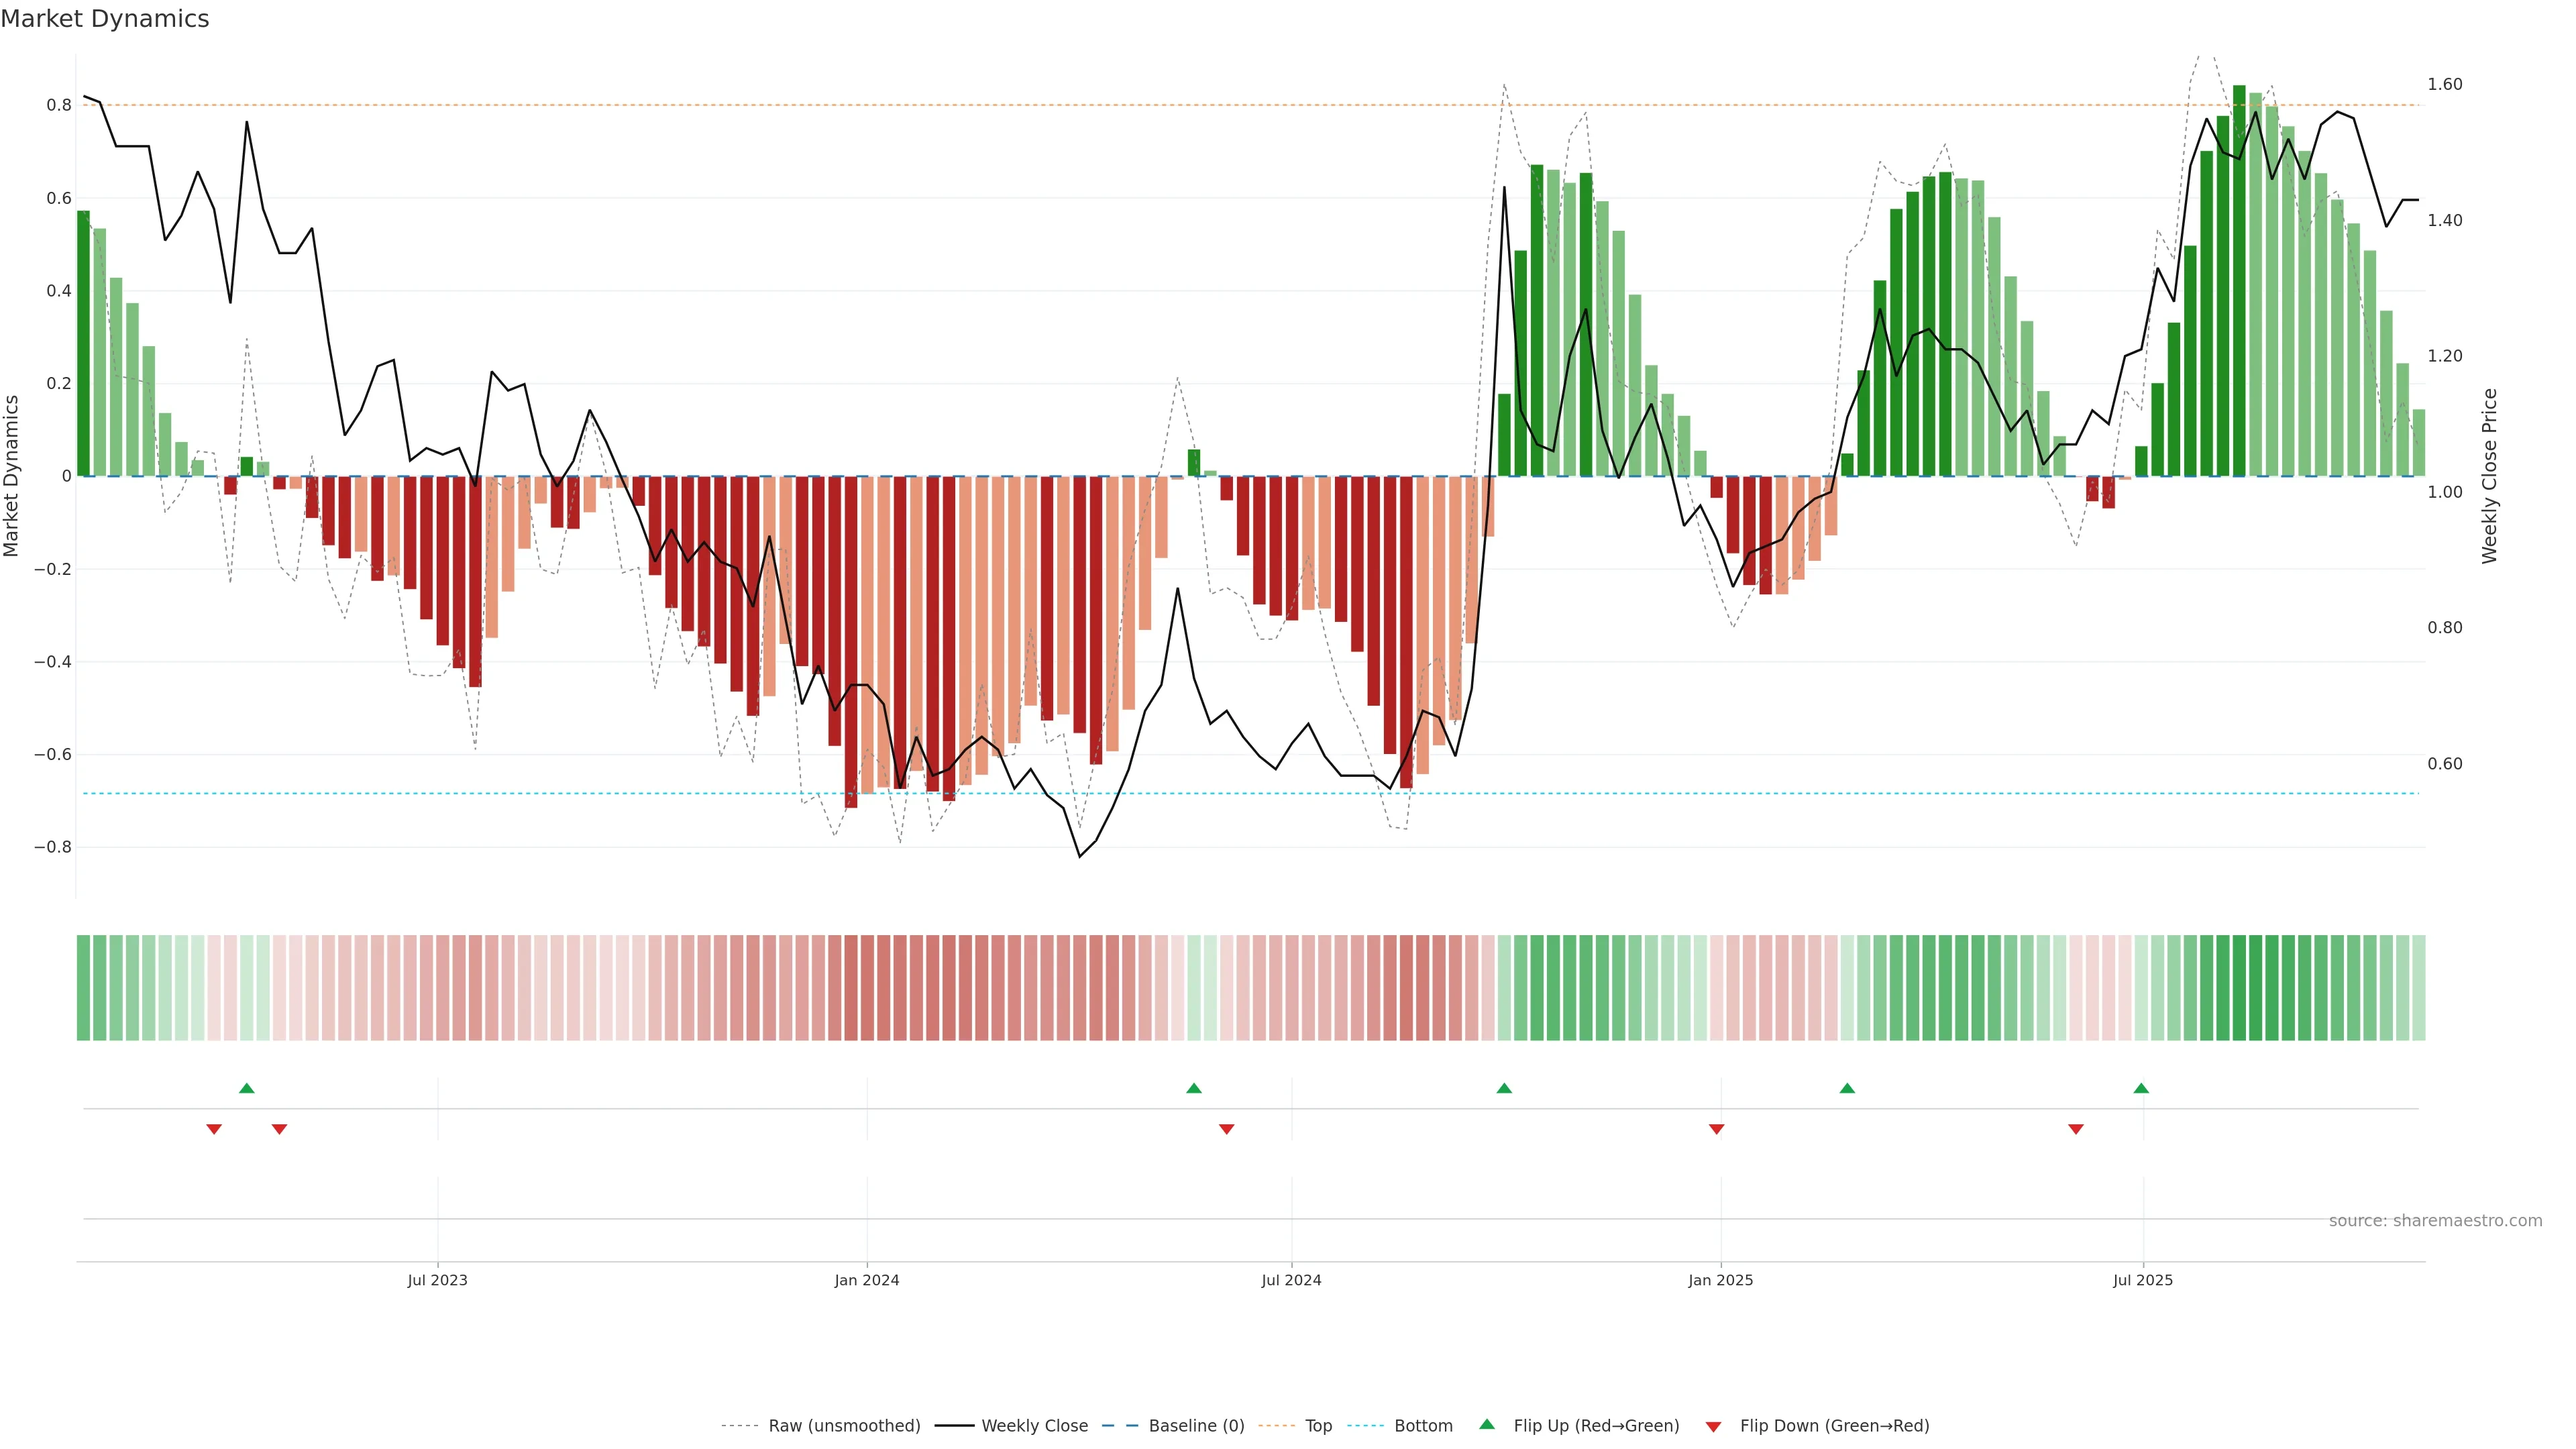Click the Flip Up legend triangle icon
The height and width of the screenshot is (1449, 2576).
click(1486, 1424)
